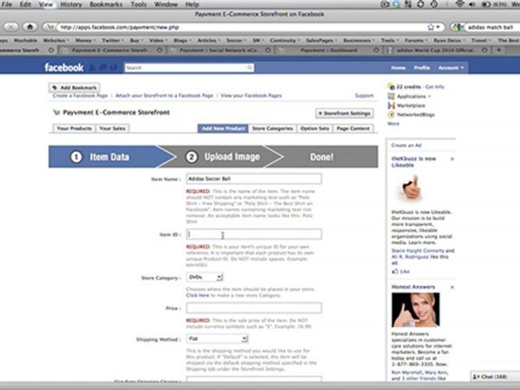Open View your Facebook Pages link
This screenshot has height=390, width=520.
[251, 96]
